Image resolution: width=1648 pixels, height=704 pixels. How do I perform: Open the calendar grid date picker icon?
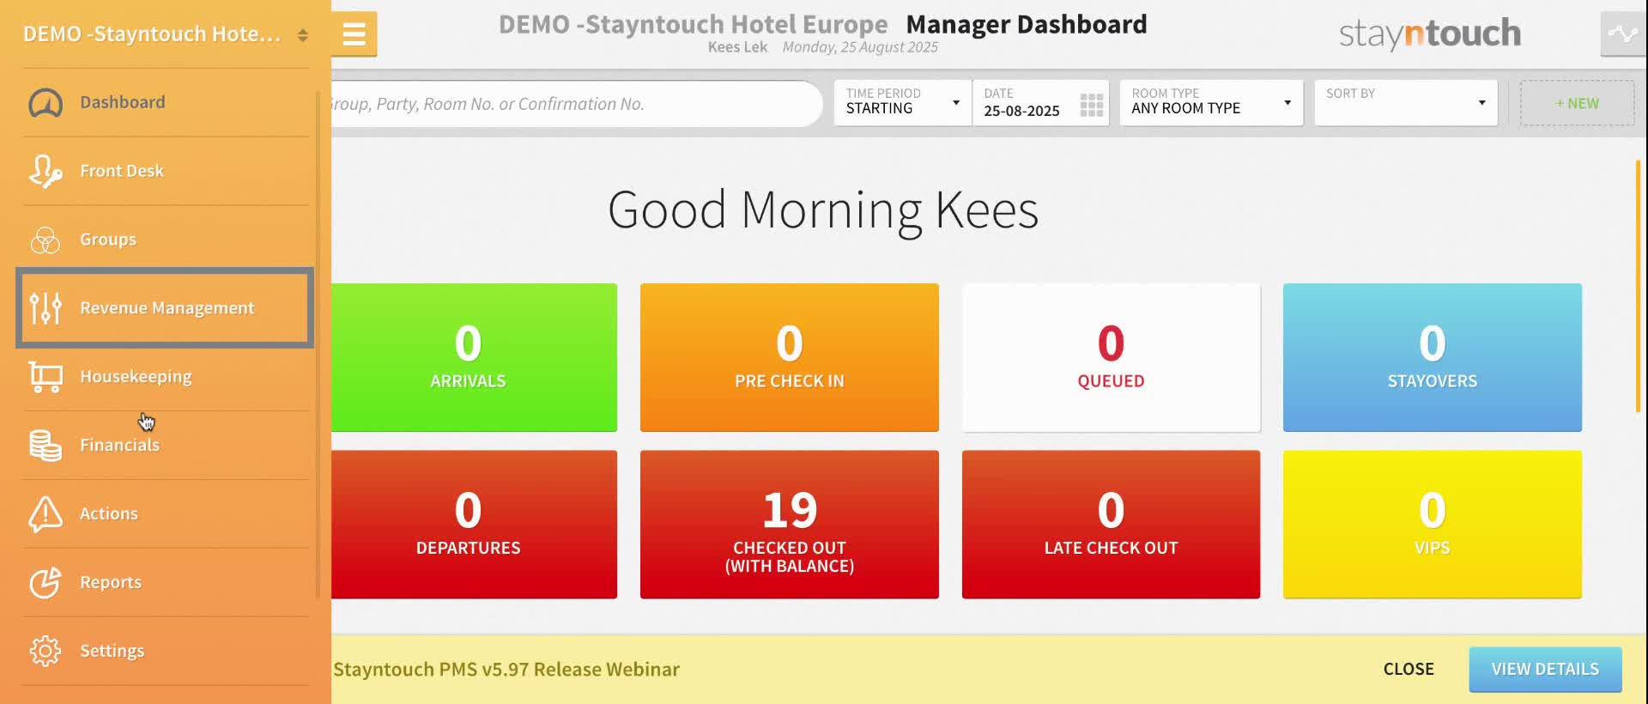click(1091, 105)
